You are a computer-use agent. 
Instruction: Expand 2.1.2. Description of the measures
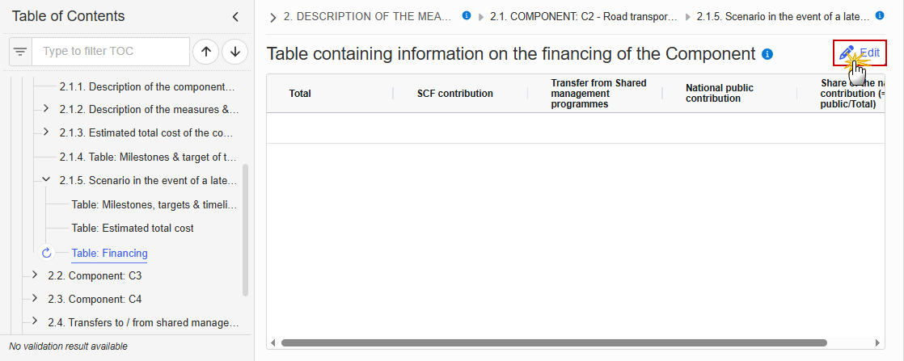pyautogui.click(x=46, y=108)
